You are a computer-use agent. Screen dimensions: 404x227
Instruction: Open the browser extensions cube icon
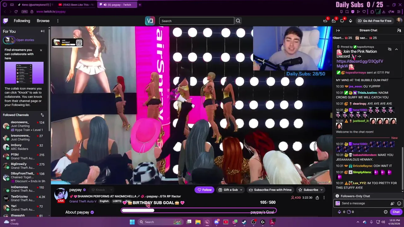372,12
